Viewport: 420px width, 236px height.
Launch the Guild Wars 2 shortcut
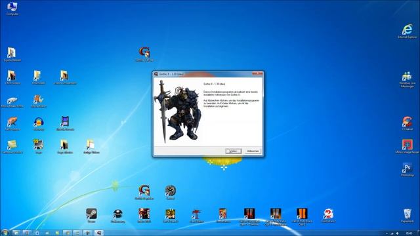pyautogui.click(x=328, y=216)
